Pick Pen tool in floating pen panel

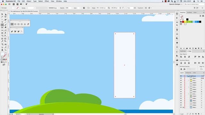12,31
